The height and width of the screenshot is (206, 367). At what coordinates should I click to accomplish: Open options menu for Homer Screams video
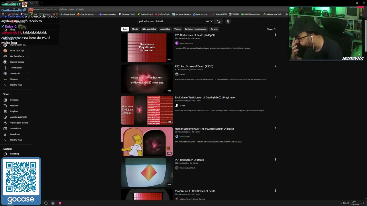coord(275,128)
